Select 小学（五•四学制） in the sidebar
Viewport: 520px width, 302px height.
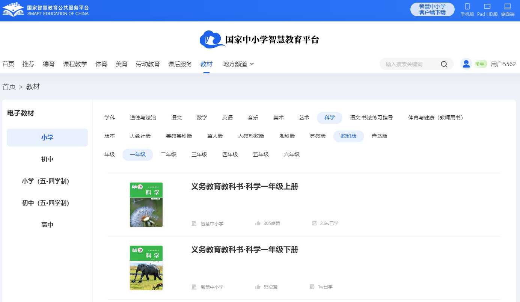coord(47,181)
